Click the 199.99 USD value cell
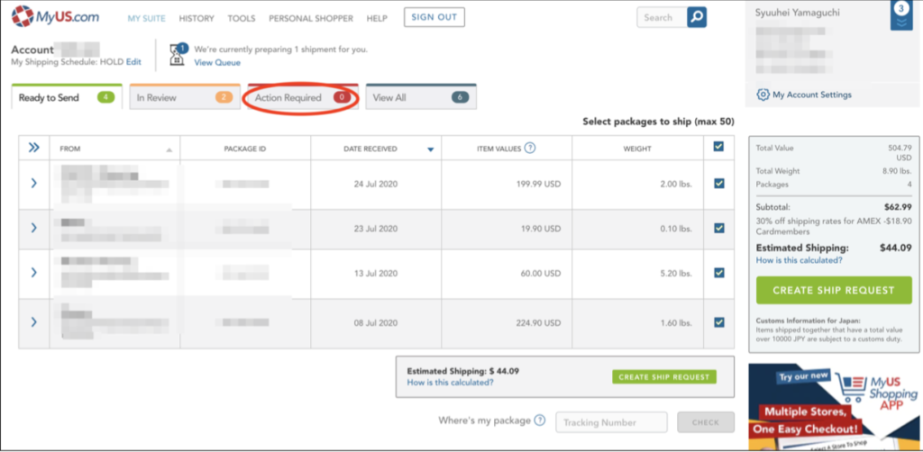This screenshot has height=452, width=923. pos(540,184)
